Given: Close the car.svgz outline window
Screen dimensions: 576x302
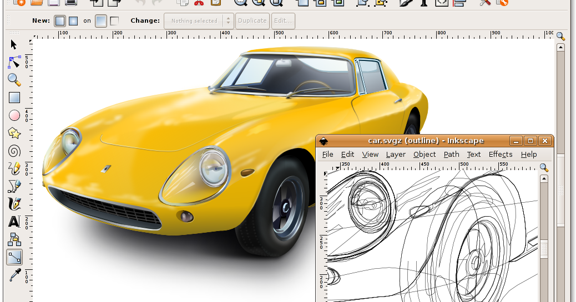Looking at the screenshot, I should coord(545,141).
